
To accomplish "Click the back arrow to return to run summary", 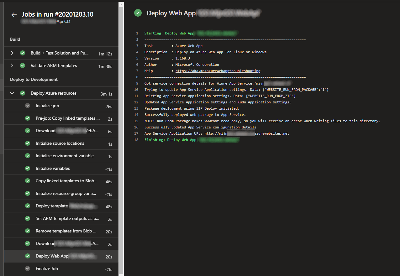I will (14, 14).
